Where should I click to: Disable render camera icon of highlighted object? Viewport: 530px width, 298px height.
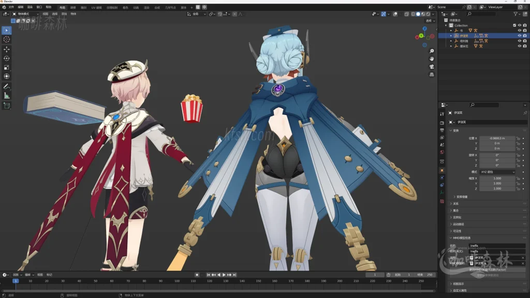(525, 36)
